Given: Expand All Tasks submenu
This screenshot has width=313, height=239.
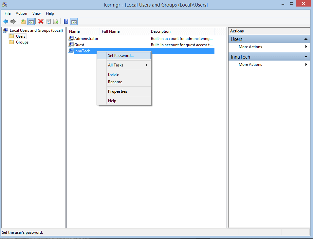Looking at the screenshot, I should pyautogui.click(x=116, y=65).
